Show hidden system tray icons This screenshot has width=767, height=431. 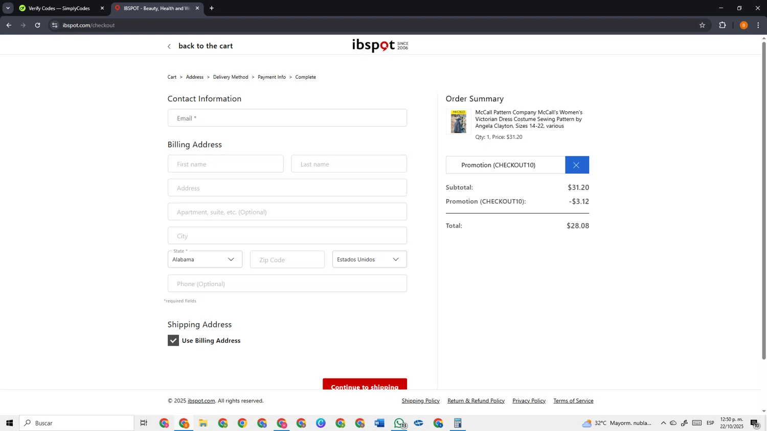tap(663, 423)
